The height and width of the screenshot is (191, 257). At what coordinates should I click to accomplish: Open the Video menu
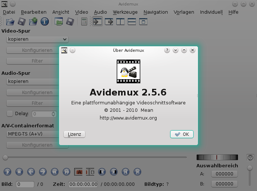82,12
